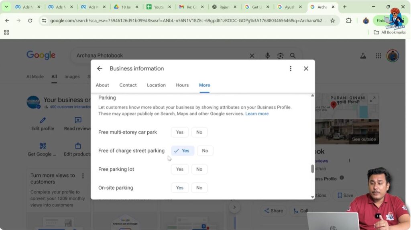Screen dimensions: 411x230
Task: Click the reviews more-options dots
Action: pyautogui.click(x=349, y=160)
